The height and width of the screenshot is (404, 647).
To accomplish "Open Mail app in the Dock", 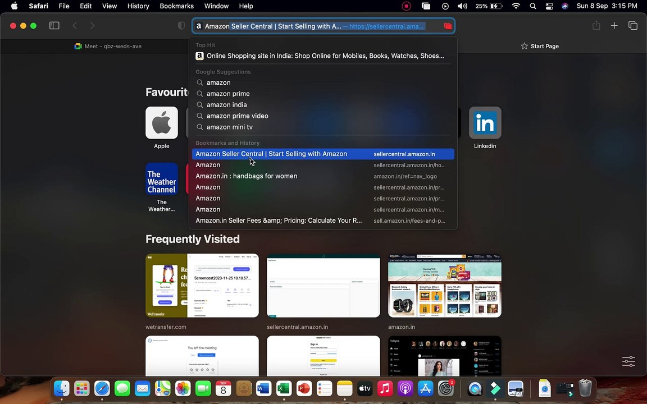I will (x=142, y=388).
